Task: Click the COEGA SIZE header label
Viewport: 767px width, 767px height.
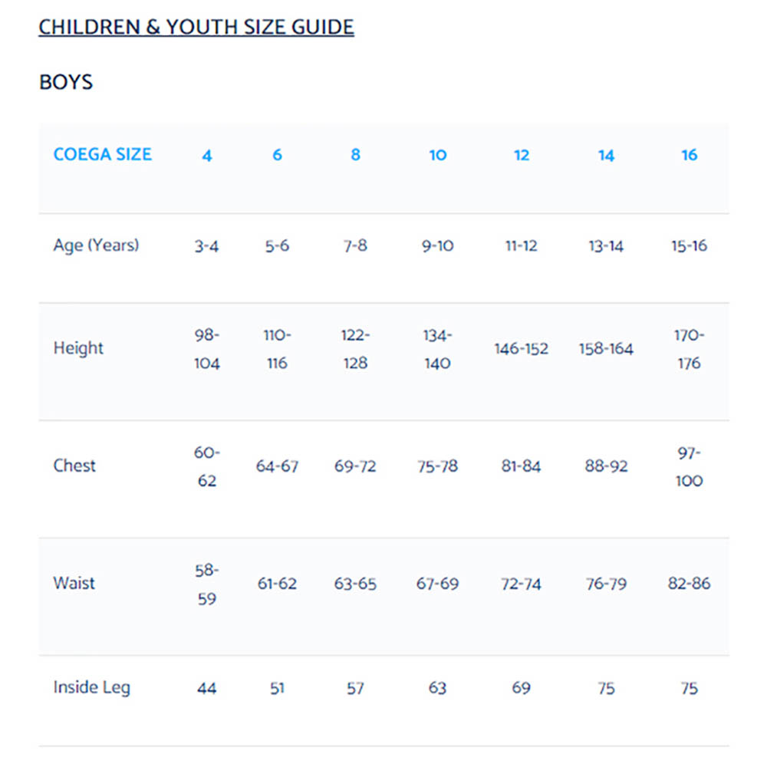Action: (x=103, y=155)
